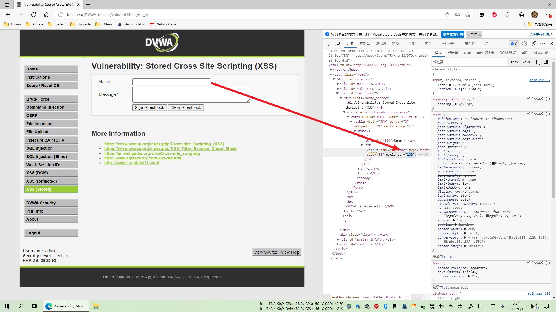Viewport: 556px width, 312px height.
Task: Click the black color swatch in color property
Action: 493,163
